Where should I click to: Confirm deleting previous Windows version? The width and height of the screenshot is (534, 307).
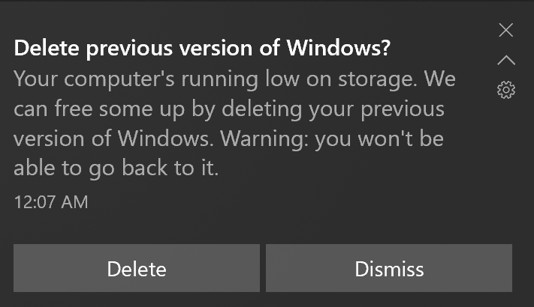point(137,268)
